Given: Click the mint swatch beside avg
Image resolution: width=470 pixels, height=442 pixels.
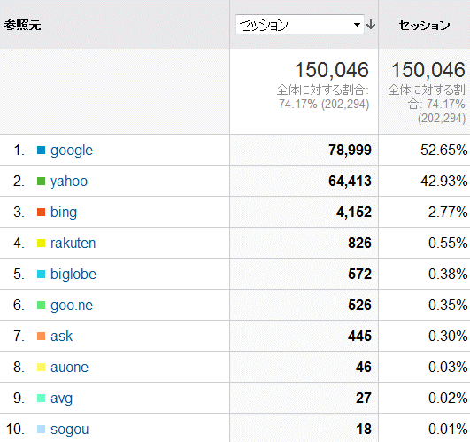Looking at the screenshot, I should pyautogui.click(x=41, y=399).
